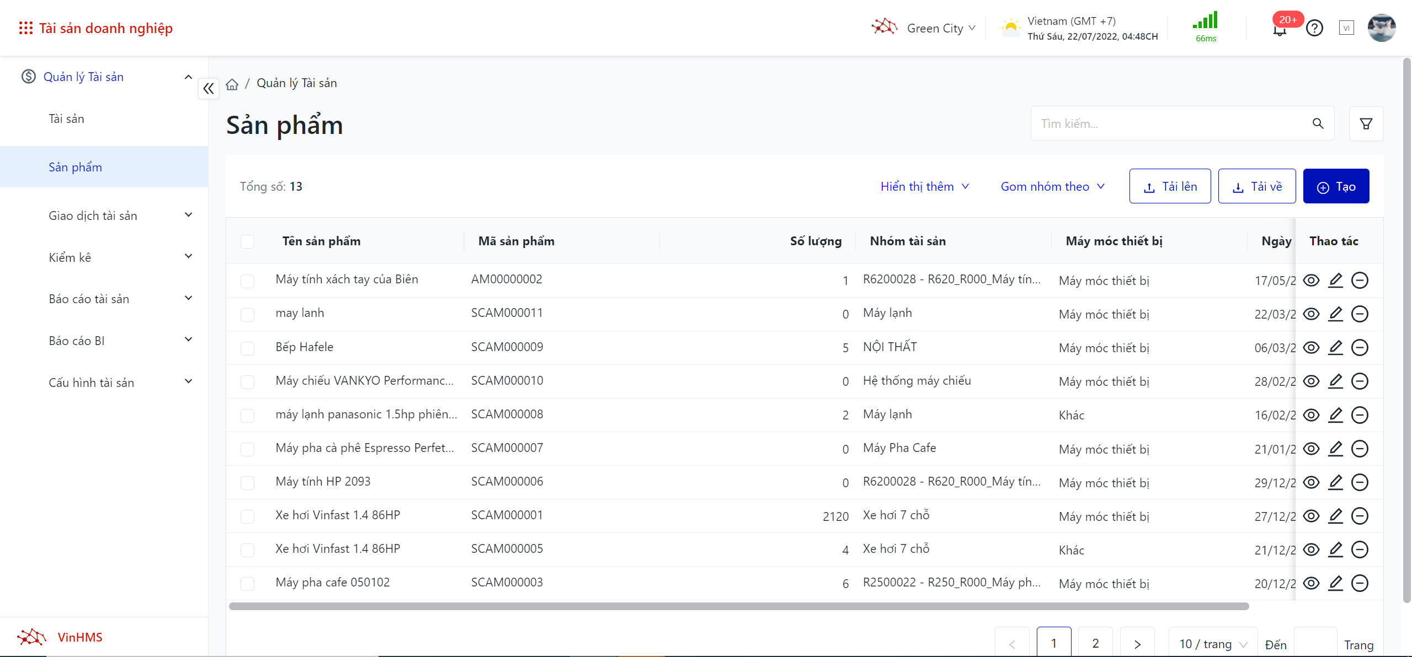
Task: Check the Máy tính xách tay của Biên row
Action: pyautogui.click(x=248, y=281)
